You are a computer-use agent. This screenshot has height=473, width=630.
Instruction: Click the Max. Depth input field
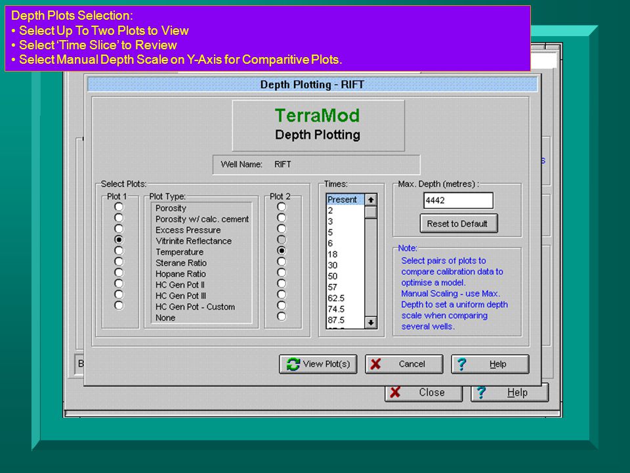click(x=458, y=200)
